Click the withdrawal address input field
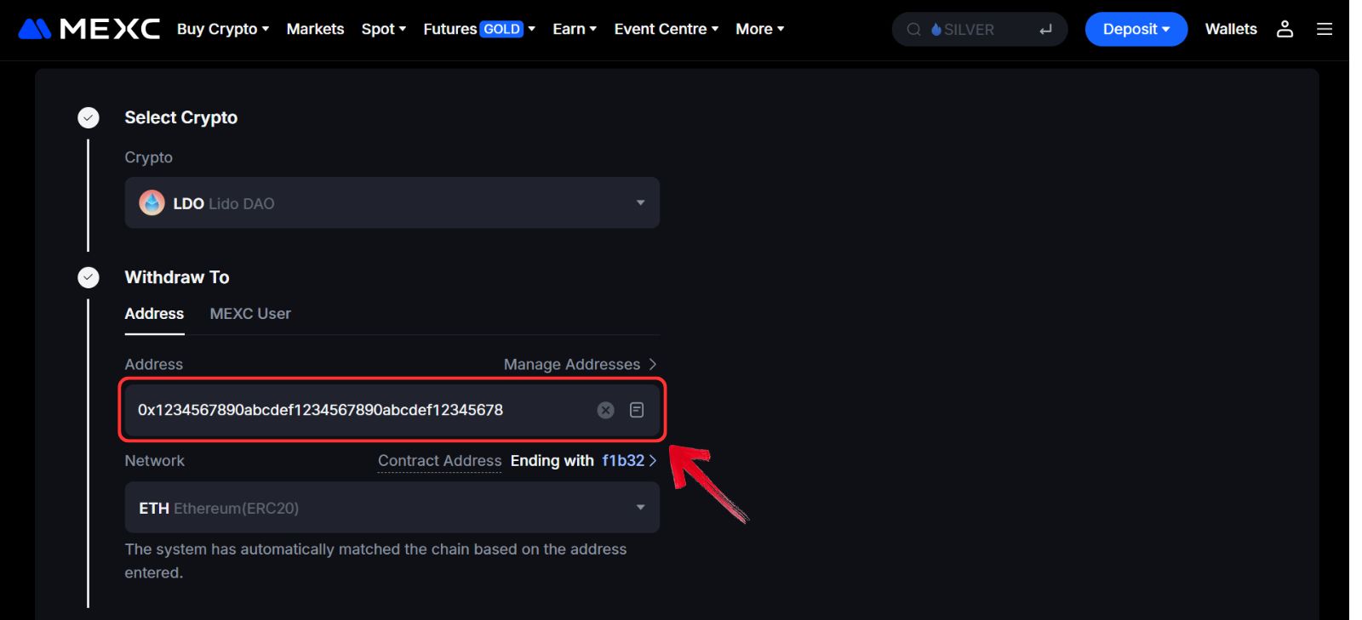Screen dimensions: 1362x620 [358, 410]
